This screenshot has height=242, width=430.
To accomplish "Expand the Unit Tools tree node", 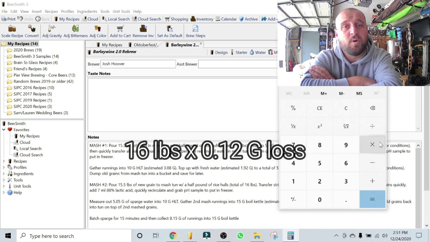I will (4, 186).
